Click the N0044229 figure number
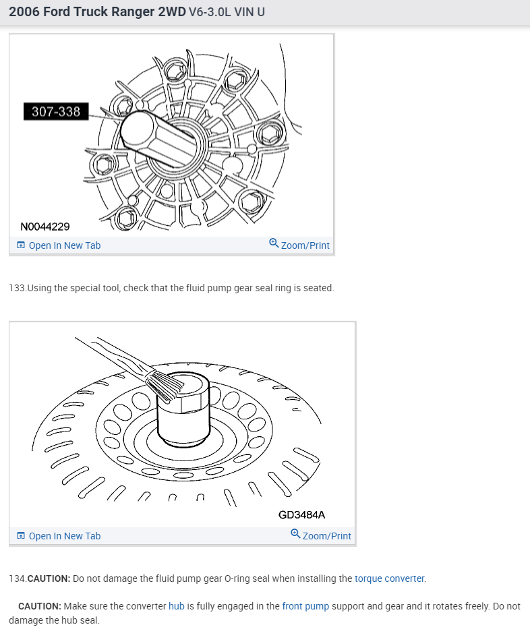Viewport: 530px width, 627px height. click(x=45, y=227)
